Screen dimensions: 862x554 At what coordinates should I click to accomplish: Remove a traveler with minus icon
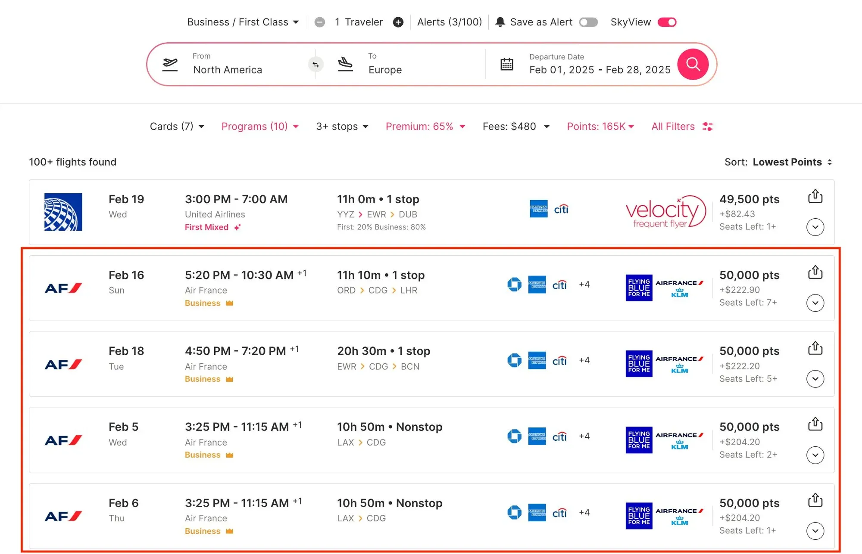click(319, 22)
